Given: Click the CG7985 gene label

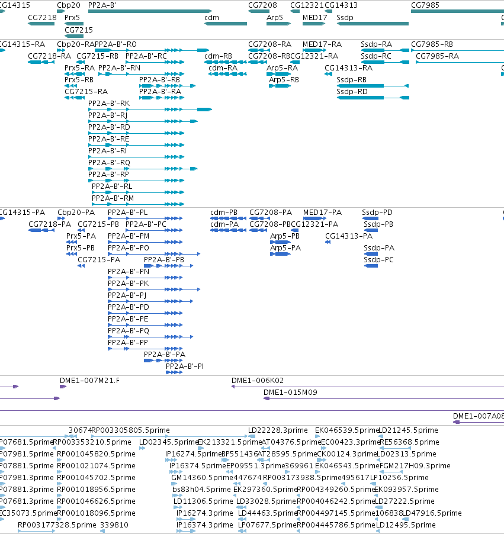Looking at the screenshot, I should [425, 5].
